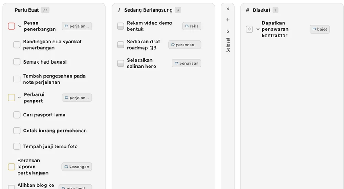
Task: Collapse subtasks of Pesan penerbangan
Action: click(x=20, y=26)
